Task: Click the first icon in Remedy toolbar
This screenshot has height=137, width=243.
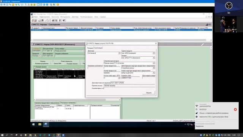Action: [33, 21]
